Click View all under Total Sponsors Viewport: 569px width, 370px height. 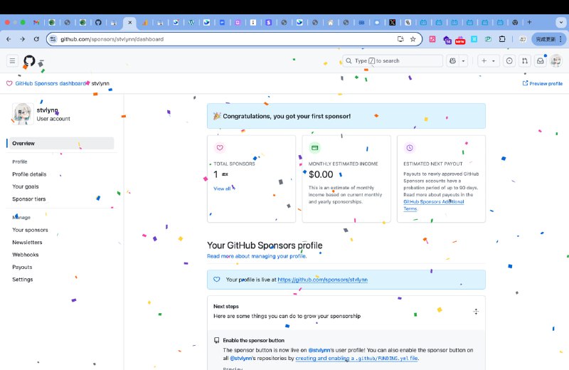pos(222,189)
